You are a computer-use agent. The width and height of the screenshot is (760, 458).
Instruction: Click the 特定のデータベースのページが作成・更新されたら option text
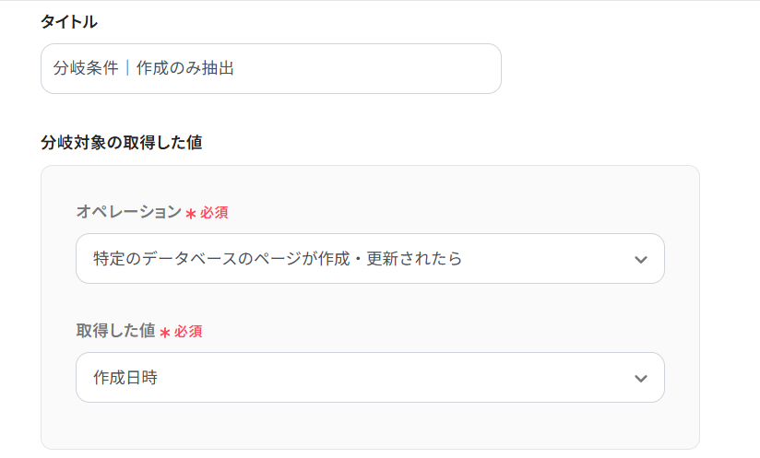(x=278, y=259)
